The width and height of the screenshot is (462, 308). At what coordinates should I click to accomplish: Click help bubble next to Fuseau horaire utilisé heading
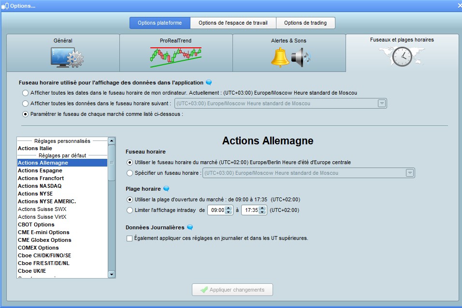209,83
